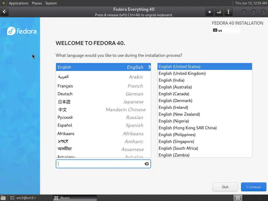Click the Fedora logo in sidebar
The height and width of the screenshot is (201, 268).
point(22,31)
